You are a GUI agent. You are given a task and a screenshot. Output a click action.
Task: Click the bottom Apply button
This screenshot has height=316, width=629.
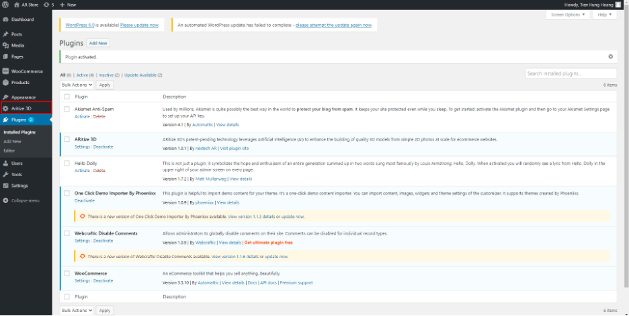[105, 311]
